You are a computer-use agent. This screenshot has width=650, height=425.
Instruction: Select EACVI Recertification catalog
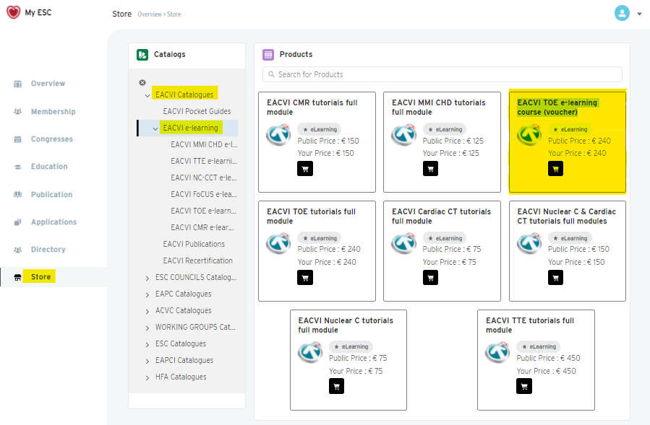pos(197,260)
